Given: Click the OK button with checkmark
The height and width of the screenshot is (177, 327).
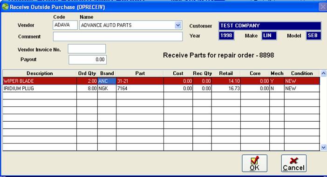Looking at the screenshot, I should point(254,163).
